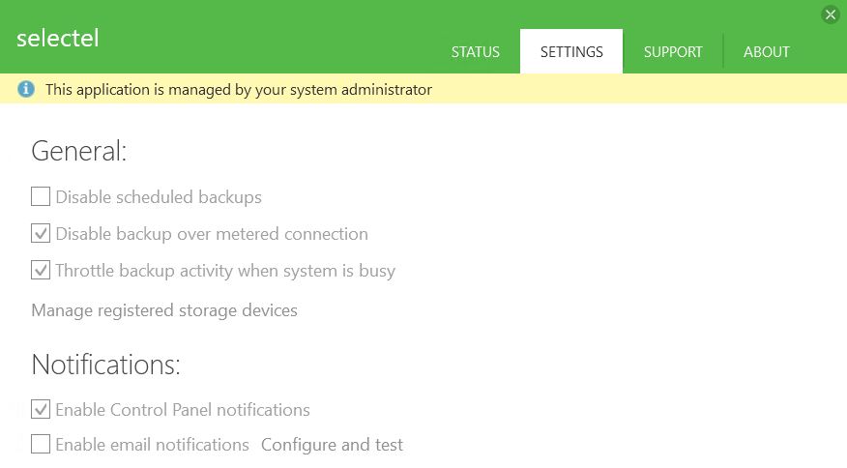Tick the Enable email notifications checkbox
847x468 pixels.
pos(41,444)
